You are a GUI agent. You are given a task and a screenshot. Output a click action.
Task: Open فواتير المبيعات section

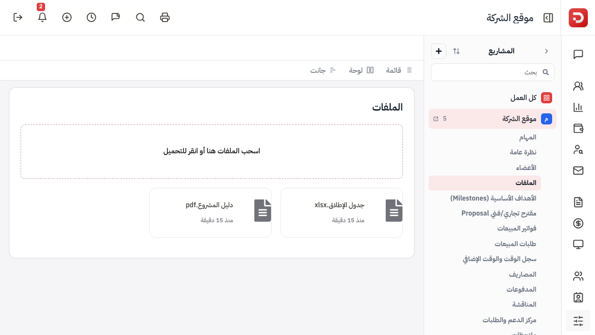coord(517,228)
